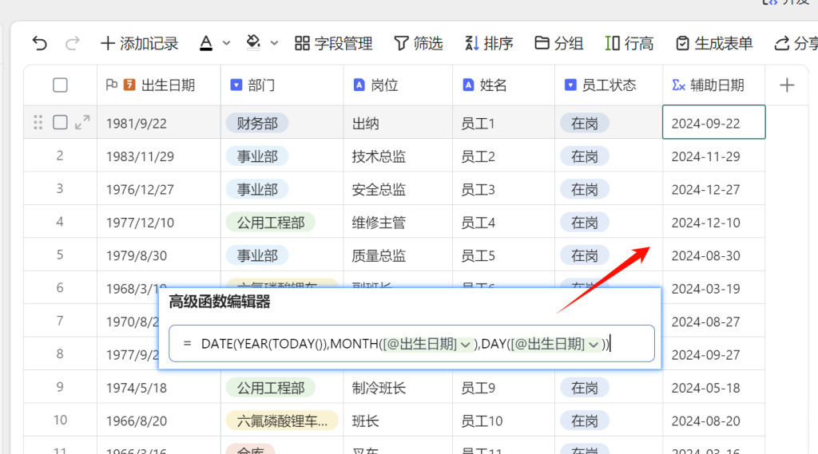Image resolution: width=818 pixels, height=454 pixels.
Task: Click the 六氟磷酸锂车... tag in row 员工10
Action: pyautogui.click(x=282, y=420)
